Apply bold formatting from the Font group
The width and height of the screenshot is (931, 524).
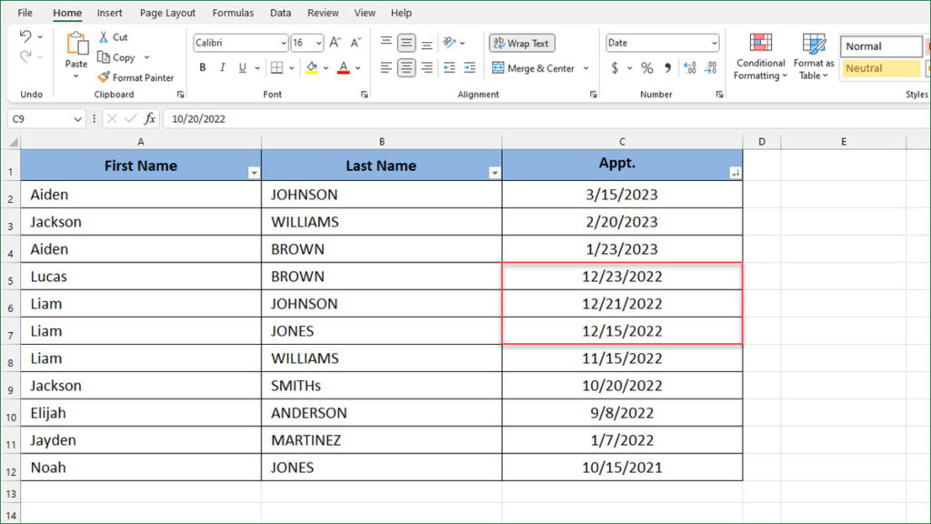click(x=202, y=67)
